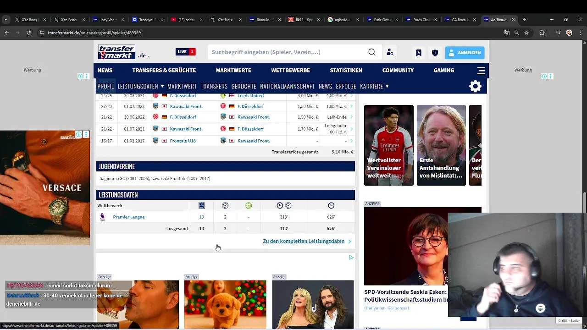The width and height of the screenshot is (587, 330).
Task: Open the puppy advertisement thumbnail
Action: pos(225,304)
